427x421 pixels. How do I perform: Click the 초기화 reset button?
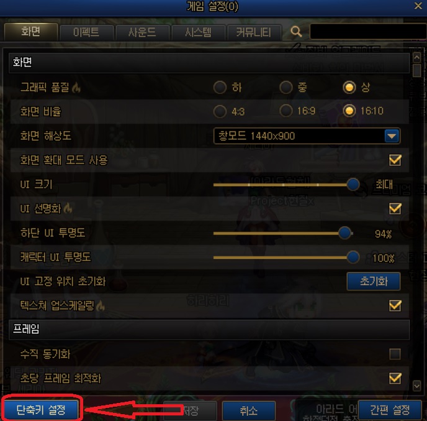point(374,281)
